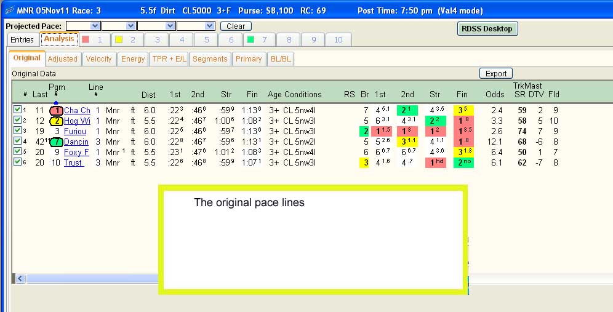Image resolution: width=613 pixels, height=312 pixels.
Task: Open the Cha Ch horse link
Action: click(77, 111)
